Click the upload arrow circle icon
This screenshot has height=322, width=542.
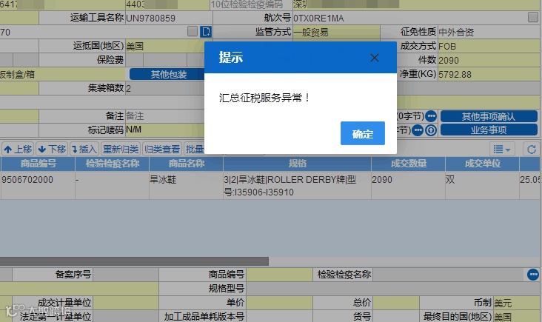[431, 130]
